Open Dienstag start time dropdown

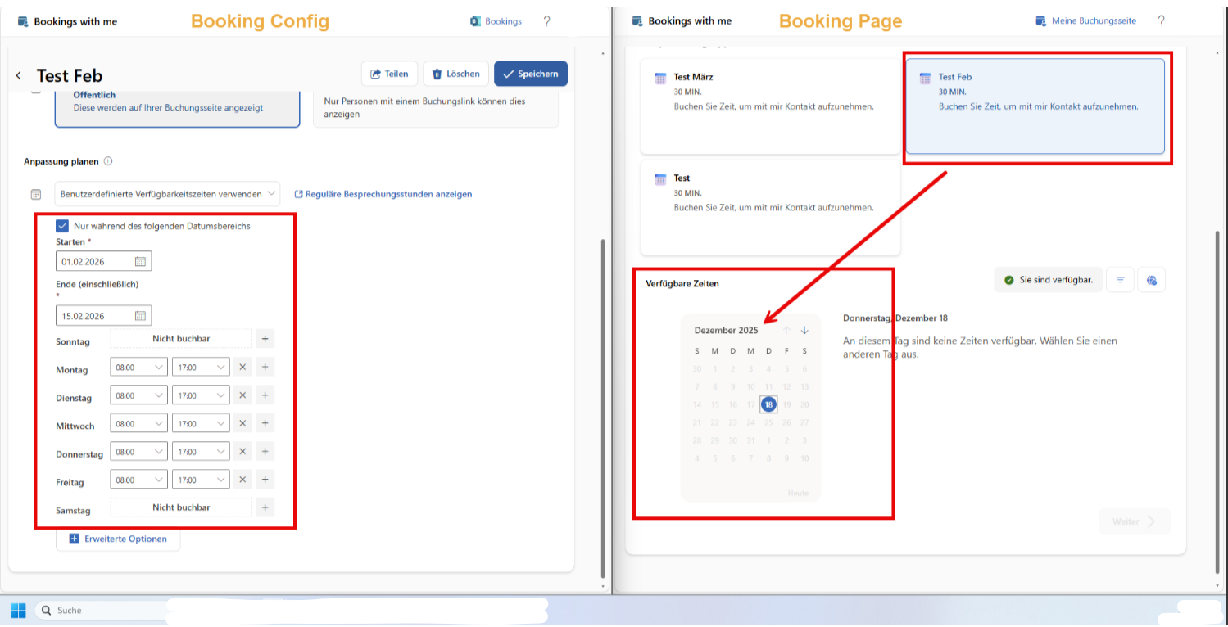138,395
